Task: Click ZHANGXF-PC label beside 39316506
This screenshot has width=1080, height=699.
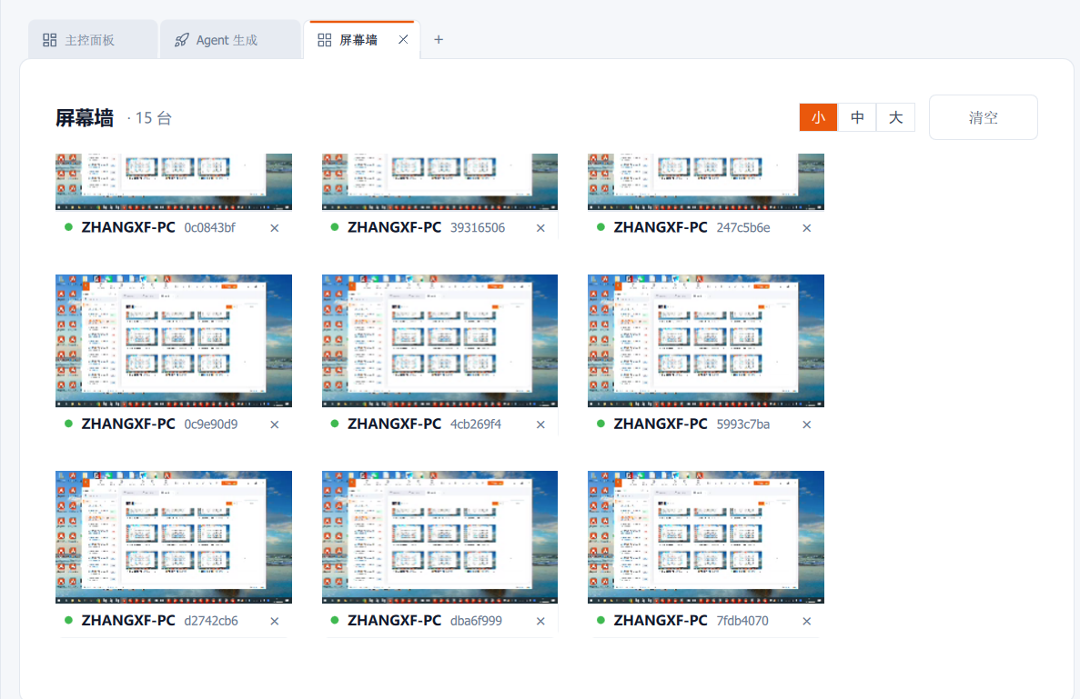Action: point(394,228)
